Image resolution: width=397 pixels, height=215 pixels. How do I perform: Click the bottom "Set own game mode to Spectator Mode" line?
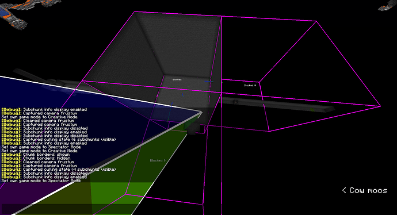point(41,181)
